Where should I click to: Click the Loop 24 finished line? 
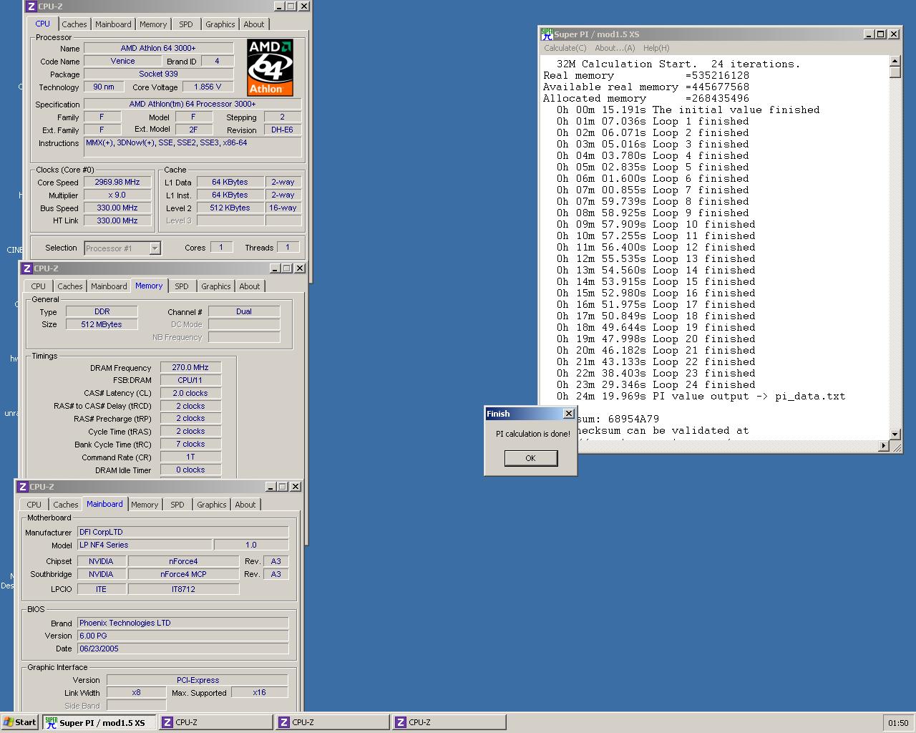(x=656, y=384)
